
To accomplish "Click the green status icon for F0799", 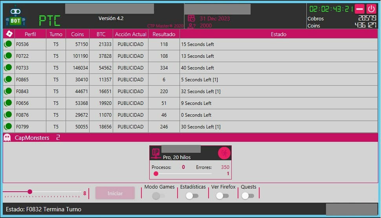I will [8, 127].
